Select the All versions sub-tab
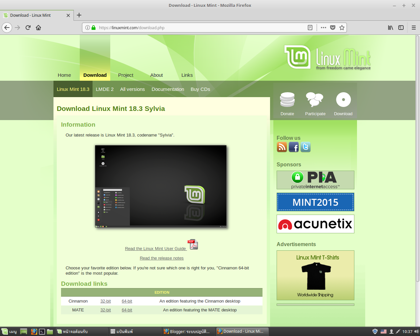This screenshot has width=420, height=336. [132, 89]
